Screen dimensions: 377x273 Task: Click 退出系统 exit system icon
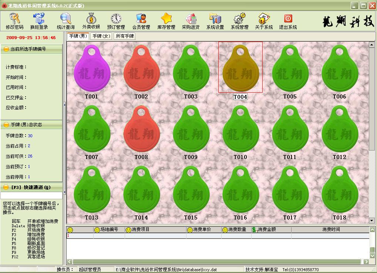point(288,21)
